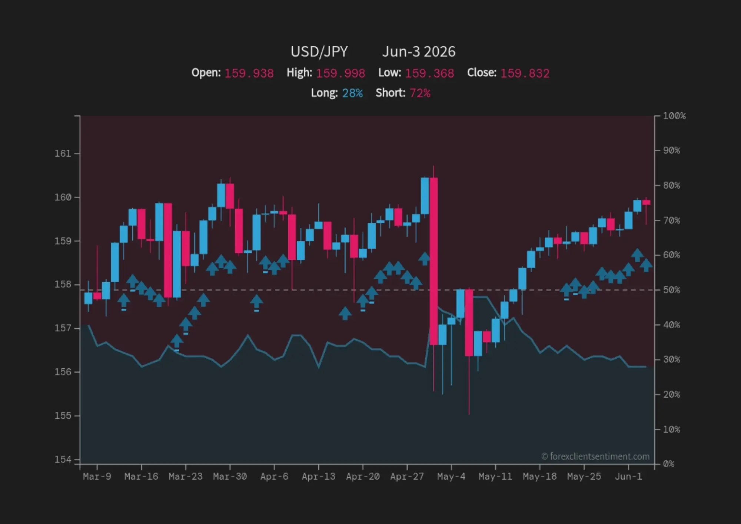Image resolution: width=741 pixels, height=524 pixels.
Task: Click the Low value 159.368
Action: coord(429,73)
